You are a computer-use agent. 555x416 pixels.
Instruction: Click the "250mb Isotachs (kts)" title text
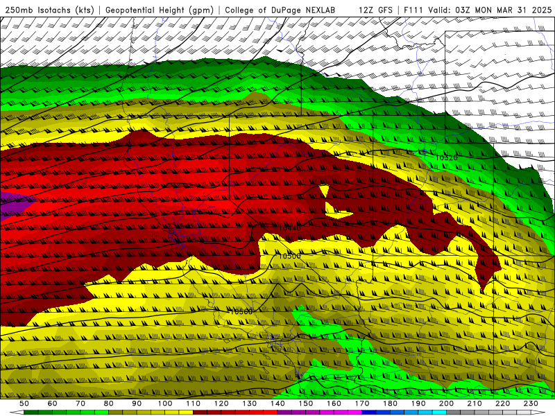[x=49, y=10]
